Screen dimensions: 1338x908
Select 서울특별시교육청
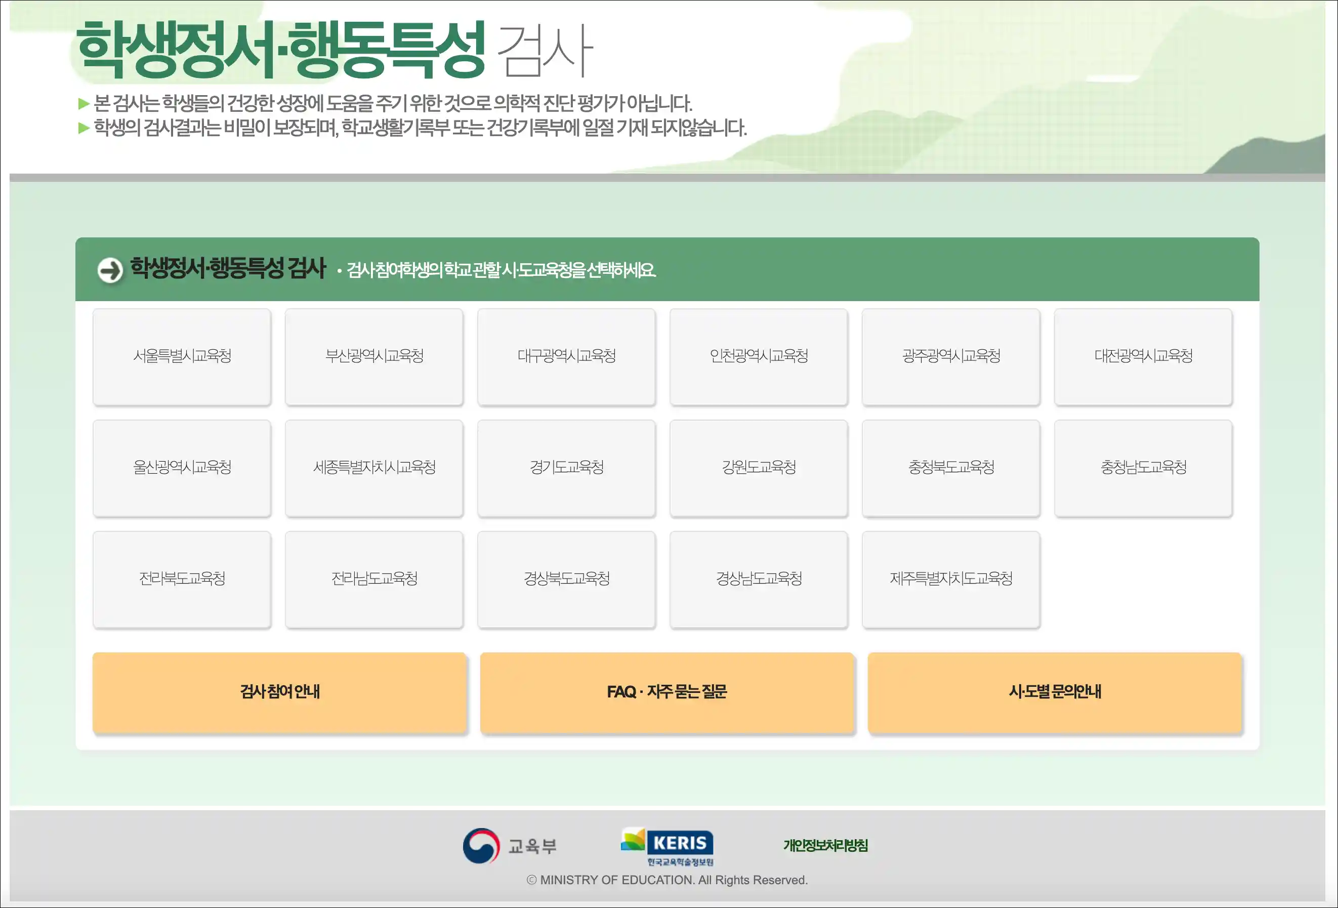(x=182, y=356)
